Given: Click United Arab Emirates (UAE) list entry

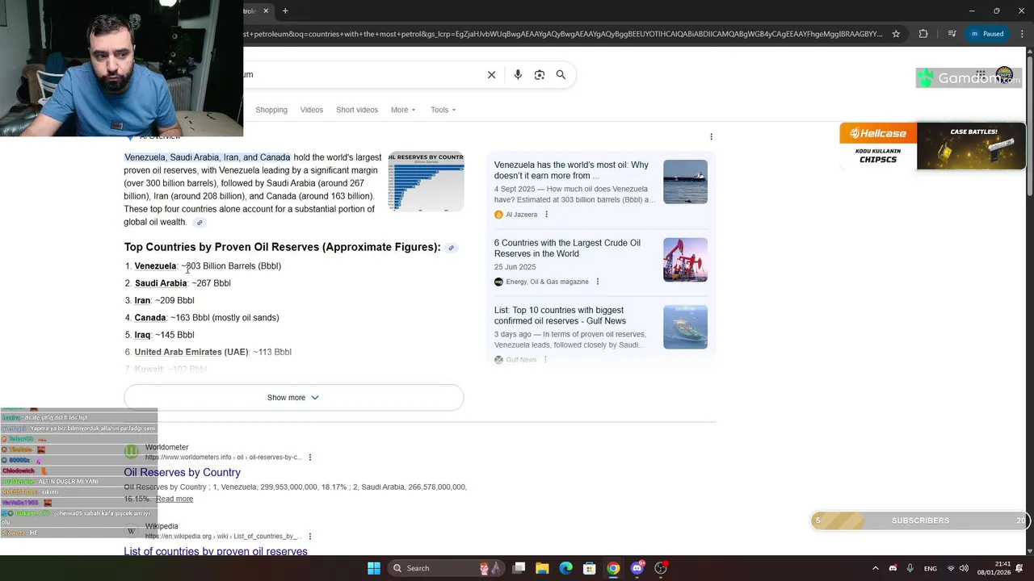Looking at the screenshot, I should pyautogui.click(x=191, y=352).
